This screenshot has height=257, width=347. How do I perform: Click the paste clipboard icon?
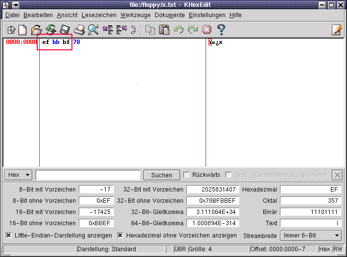tap(164, 30)
